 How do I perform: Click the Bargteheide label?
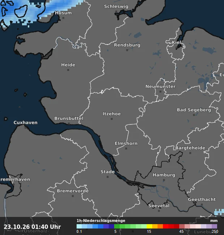pyautogui.click(x=190, y=148)
